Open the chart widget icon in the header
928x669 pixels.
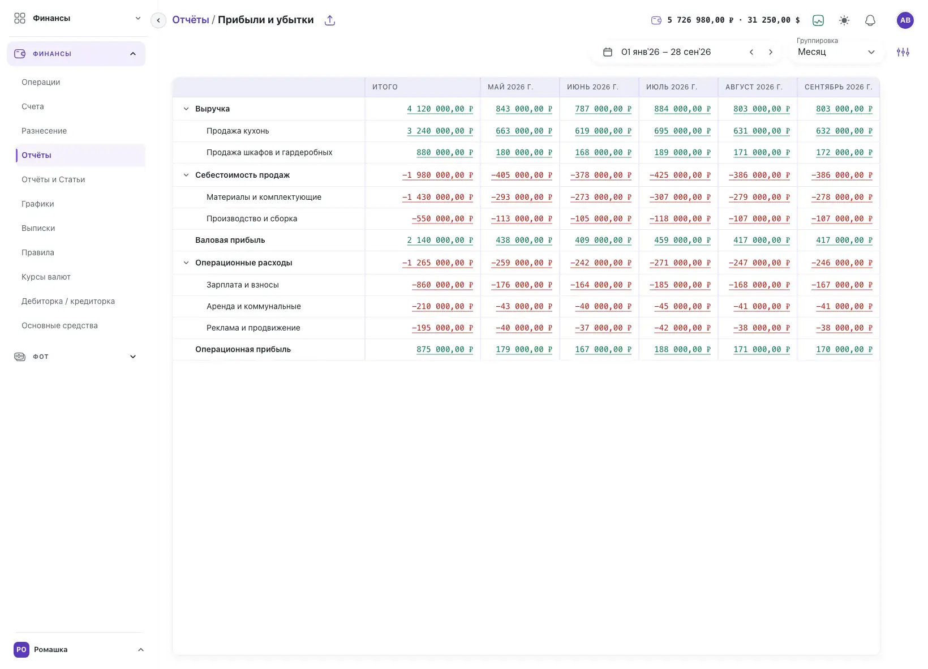(818, 20)
